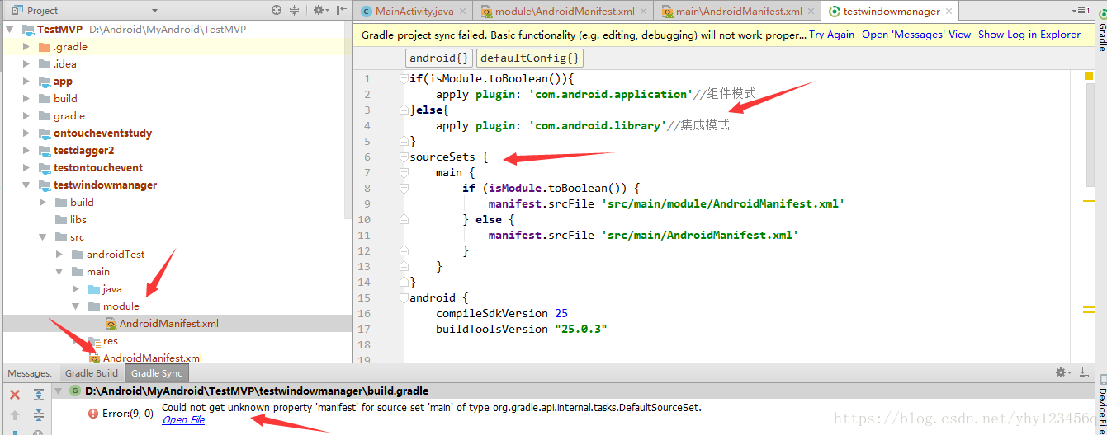This screenshot has width=1107, height=435.
Task: Select the gradle folder without a dot
Action: tap(69, 116)
